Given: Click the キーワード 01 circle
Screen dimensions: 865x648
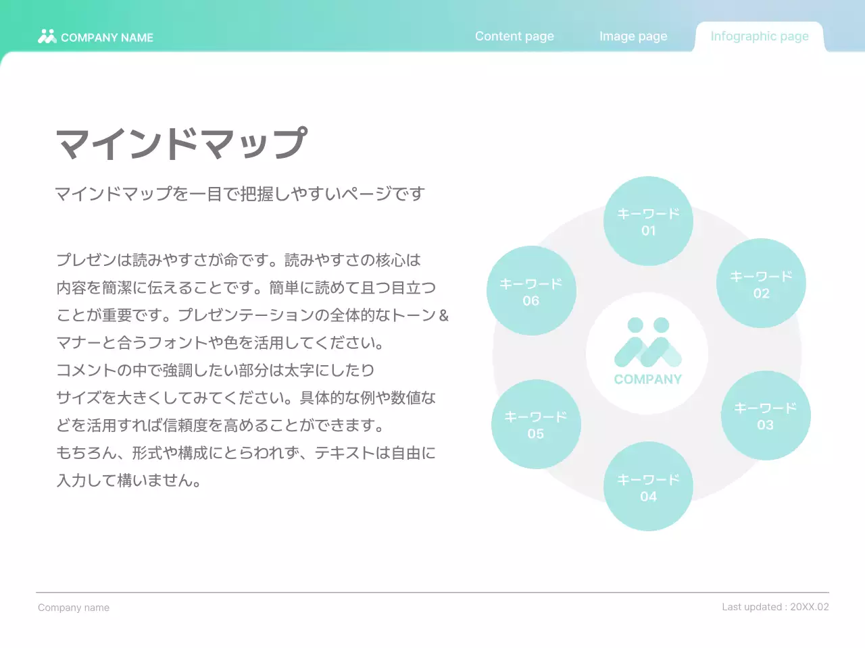Looking at the screenshot, I should click(648, 221).
